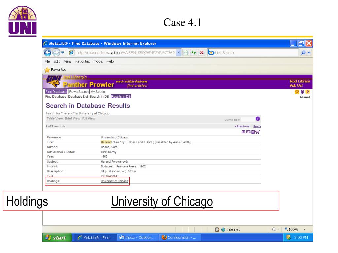Open the Tools menu
The image size is (338, 253).
98,61
